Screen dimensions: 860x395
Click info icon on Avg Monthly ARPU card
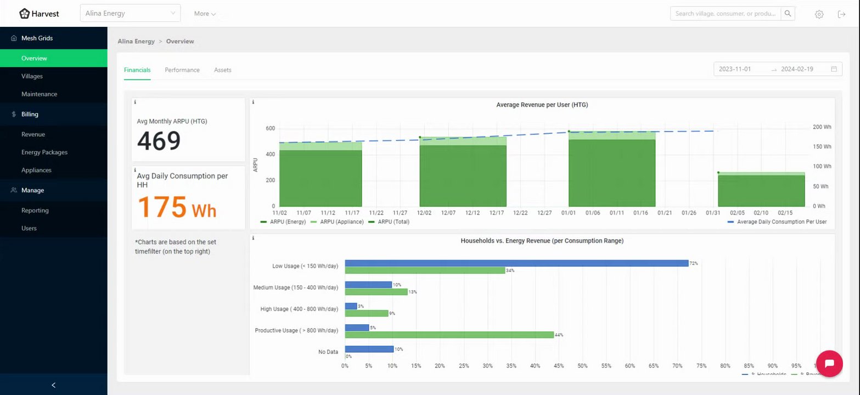tap(135, 102)
